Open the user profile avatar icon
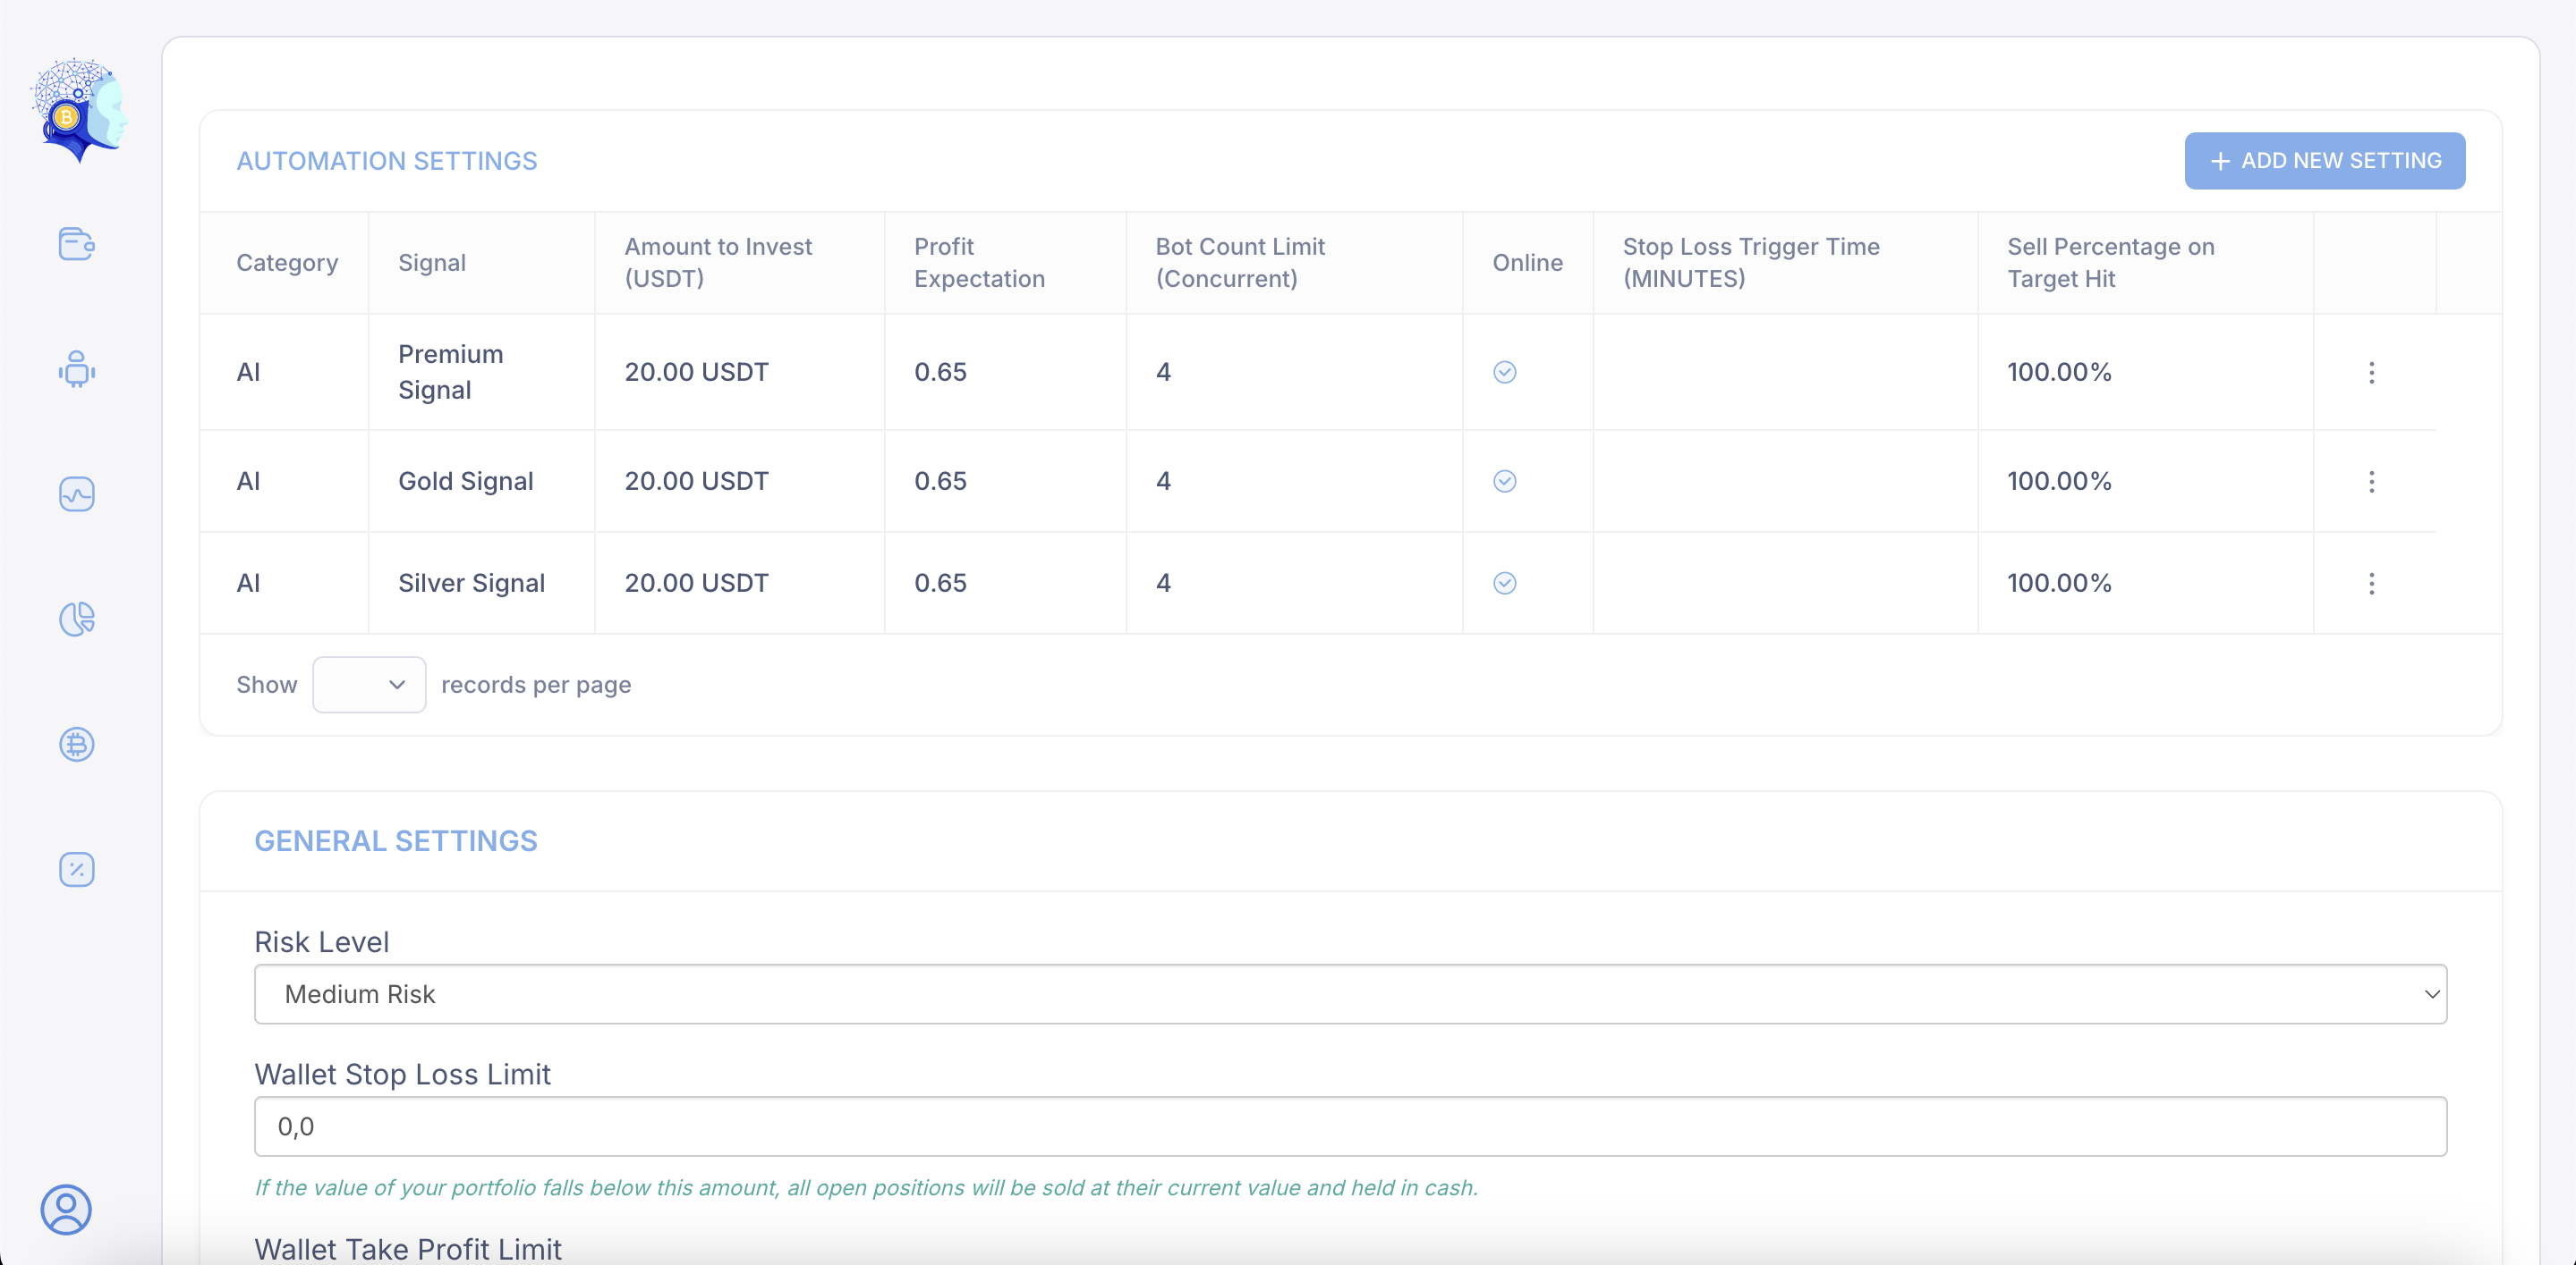 point(66,1209)
